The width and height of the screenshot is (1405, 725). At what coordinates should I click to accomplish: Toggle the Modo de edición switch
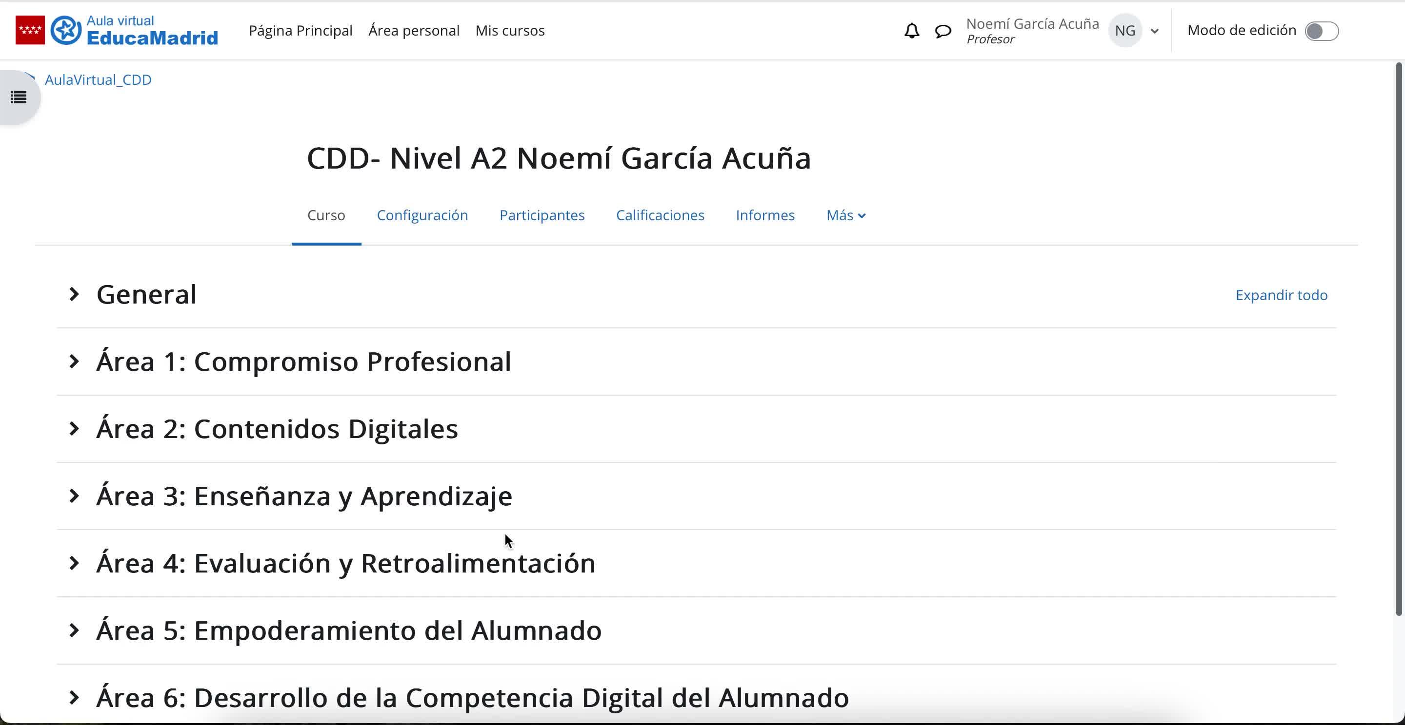(x=1321, y=31)
